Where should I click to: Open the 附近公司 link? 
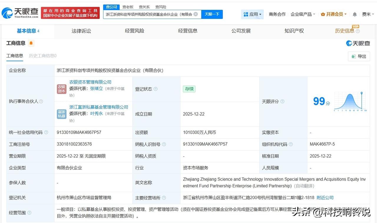click(x=325, y=198)
